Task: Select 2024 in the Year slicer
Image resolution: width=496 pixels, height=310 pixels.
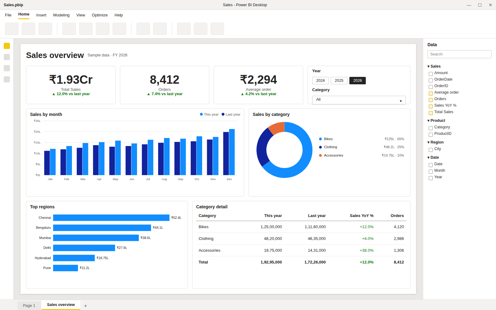Action: click(x=321, y=81)
